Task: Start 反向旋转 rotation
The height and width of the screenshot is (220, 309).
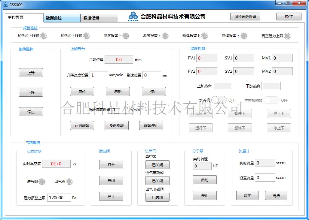Action: pos(116,125)
